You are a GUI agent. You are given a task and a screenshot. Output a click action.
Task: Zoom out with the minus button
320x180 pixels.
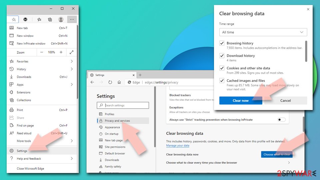tap(42, 52)
